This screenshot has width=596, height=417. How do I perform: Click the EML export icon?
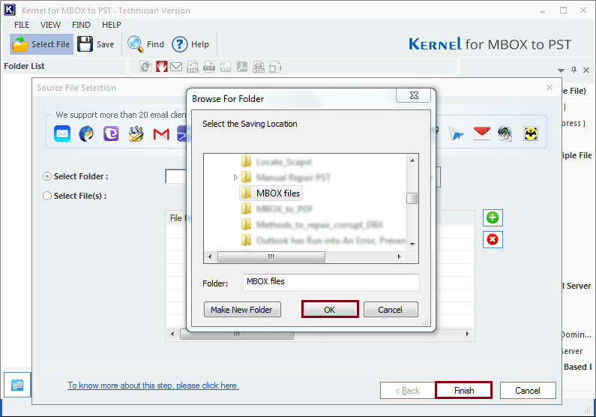coord(193,67)
